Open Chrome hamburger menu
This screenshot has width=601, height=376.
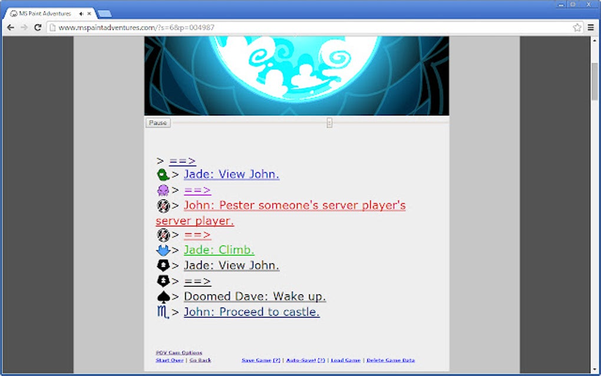590,28
